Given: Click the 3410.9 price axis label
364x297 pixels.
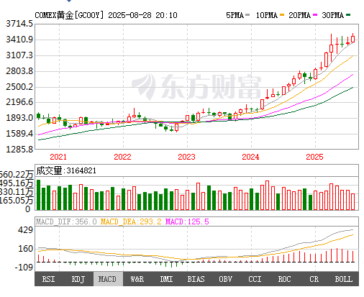Looking at the screenshot, I should point(19,40).
